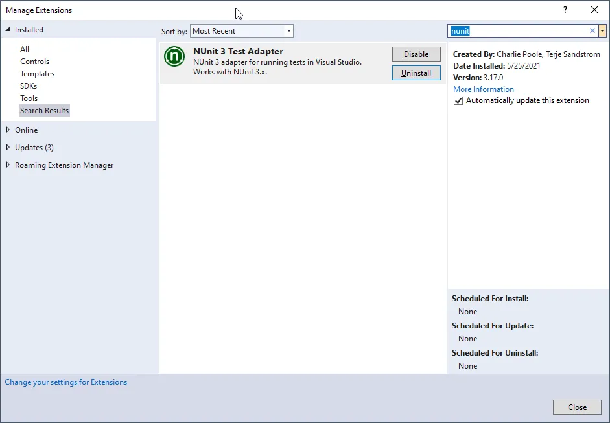The image size is (610, 423).
Task: Click the Created By Charlie Poole text
Action: pyautogui.click(x=526, y=54)
